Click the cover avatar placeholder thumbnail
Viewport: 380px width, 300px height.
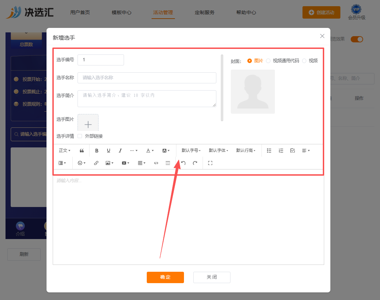tap(253, 92)
